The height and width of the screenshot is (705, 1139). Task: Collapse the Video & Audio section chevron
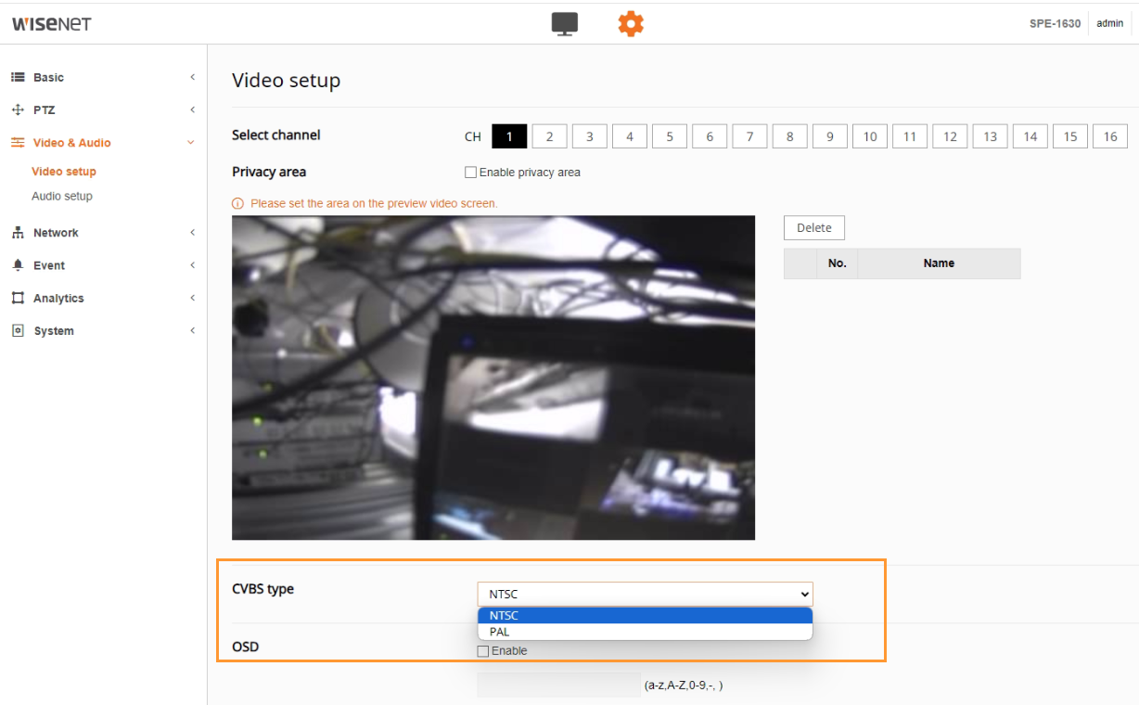coord(191,143)
